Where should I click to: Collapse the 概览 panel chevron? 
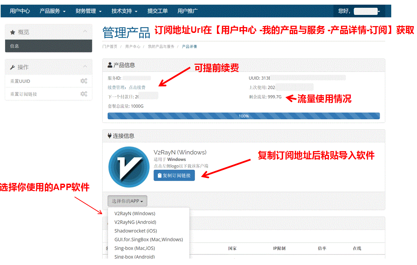pos(85,32)
